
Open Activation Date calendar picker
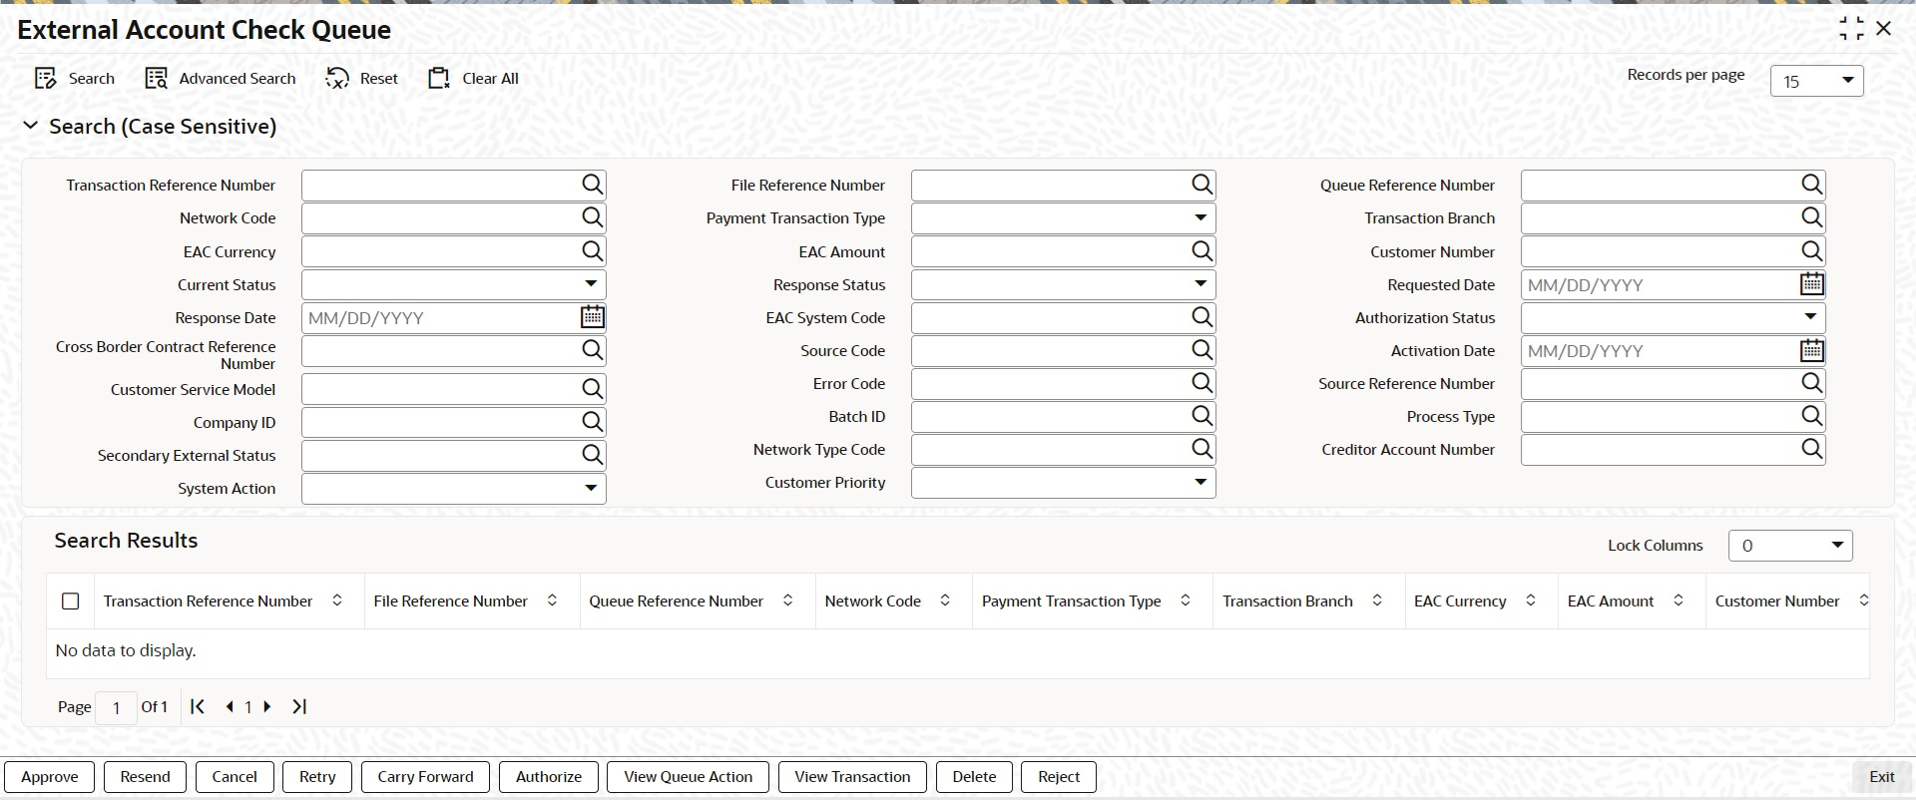(x=1812, y=350)
